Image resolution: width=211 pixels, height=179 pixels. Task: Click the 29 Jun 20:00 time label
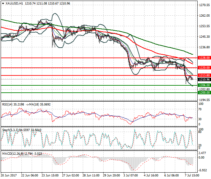pos(112,175)
